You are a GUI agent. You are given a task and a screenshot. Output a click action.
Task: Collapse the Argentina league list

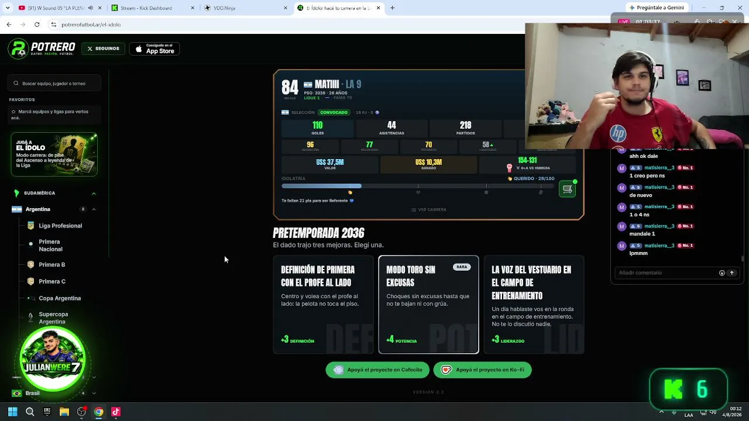pos(94,209)
